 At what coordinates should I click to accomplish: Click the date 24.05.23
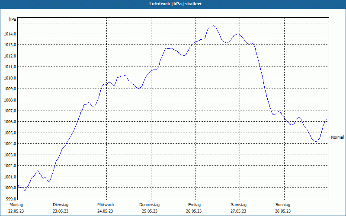(105, 211)
